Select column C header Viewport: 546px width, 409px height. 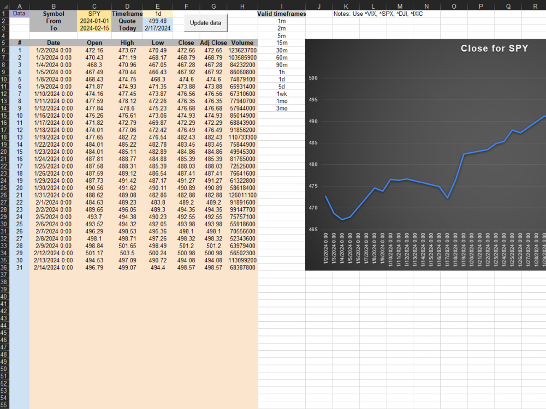tap(94, 6)
